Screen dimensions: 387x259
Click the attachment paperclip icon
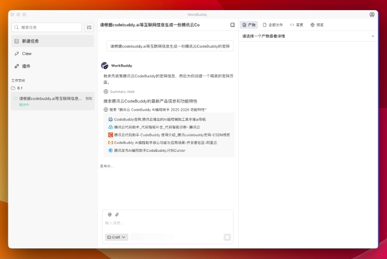(x=117, y=214)
